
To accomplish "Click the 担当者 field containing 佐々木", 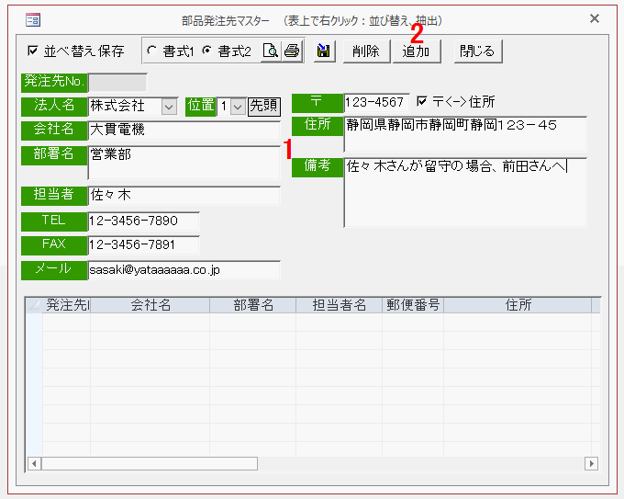I will [184, 196].
